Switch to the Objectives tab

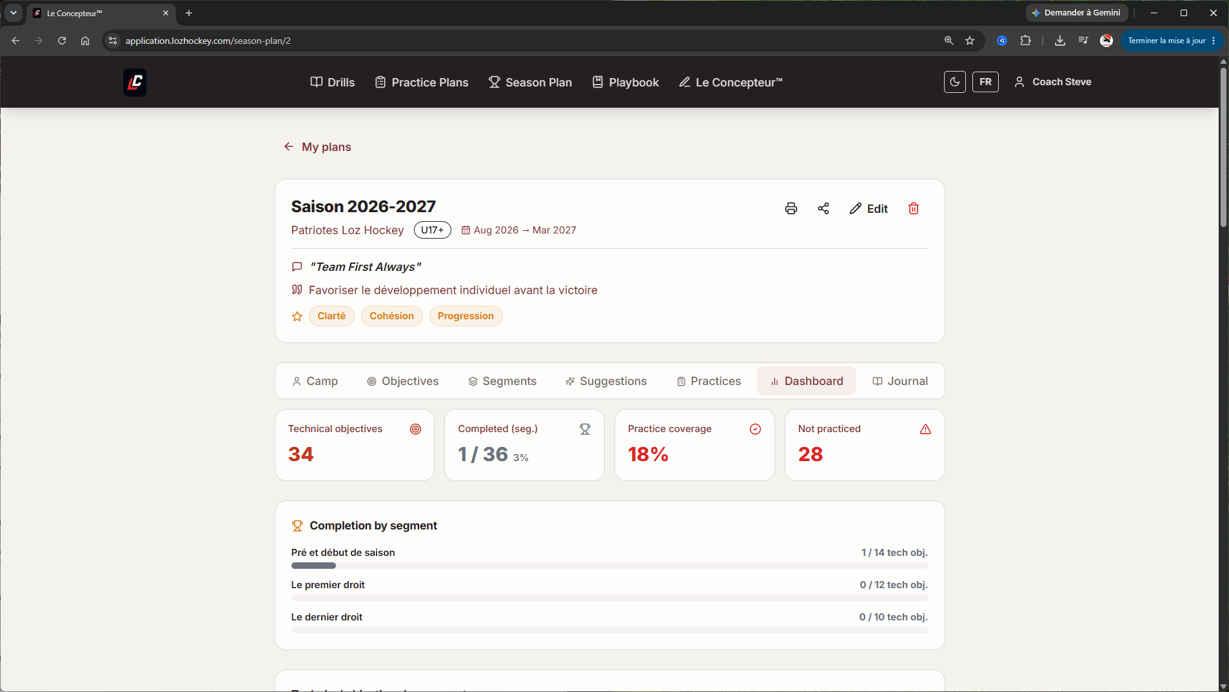403,381
